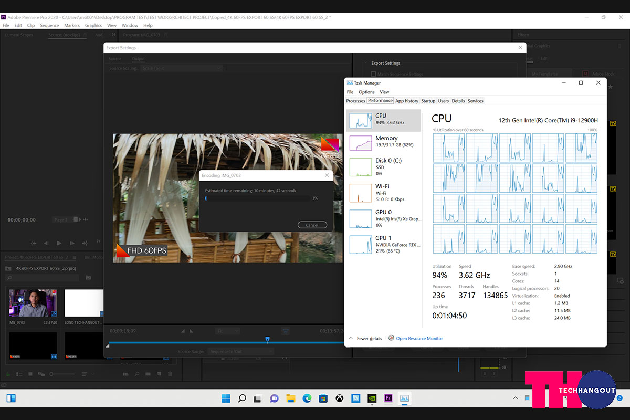The image size is (630, 420).
Task: Click the Resource Monitor icon beside its link
Action: [391, 338]
